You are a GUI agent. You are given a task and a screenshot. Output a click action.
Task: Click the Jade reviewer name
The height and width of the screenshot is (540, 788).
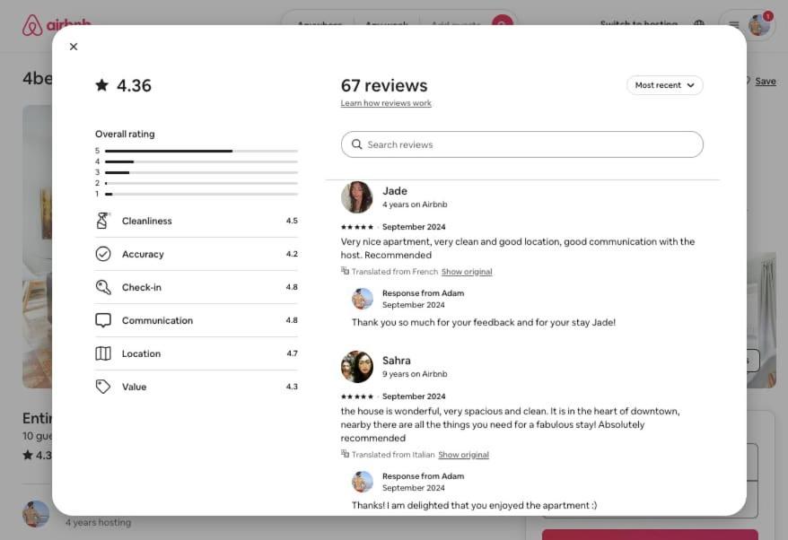pos(395,191)
